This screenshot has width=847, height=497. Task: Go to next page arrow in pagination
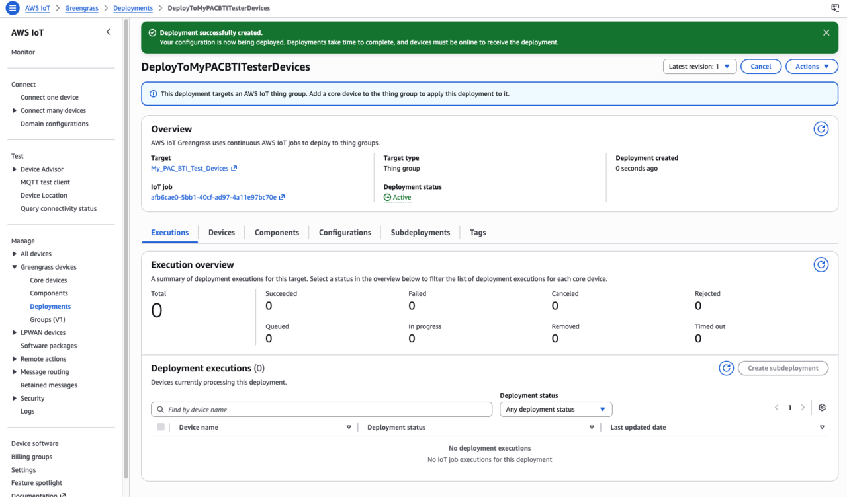[x=803, y=408]
